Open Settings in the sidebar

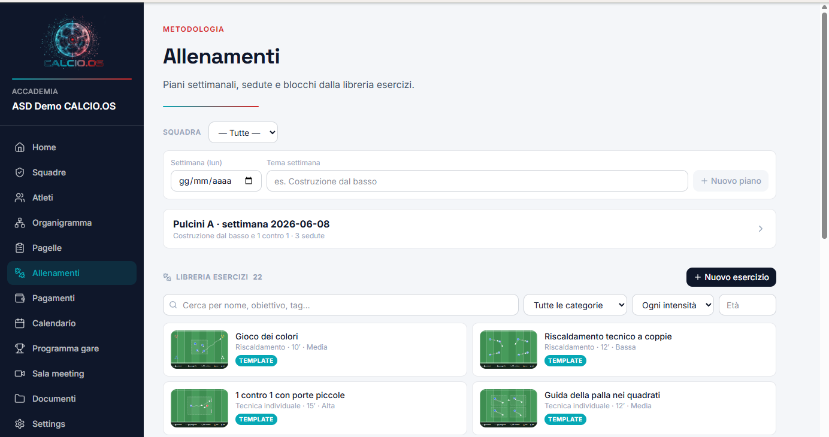tap(72, 424)
